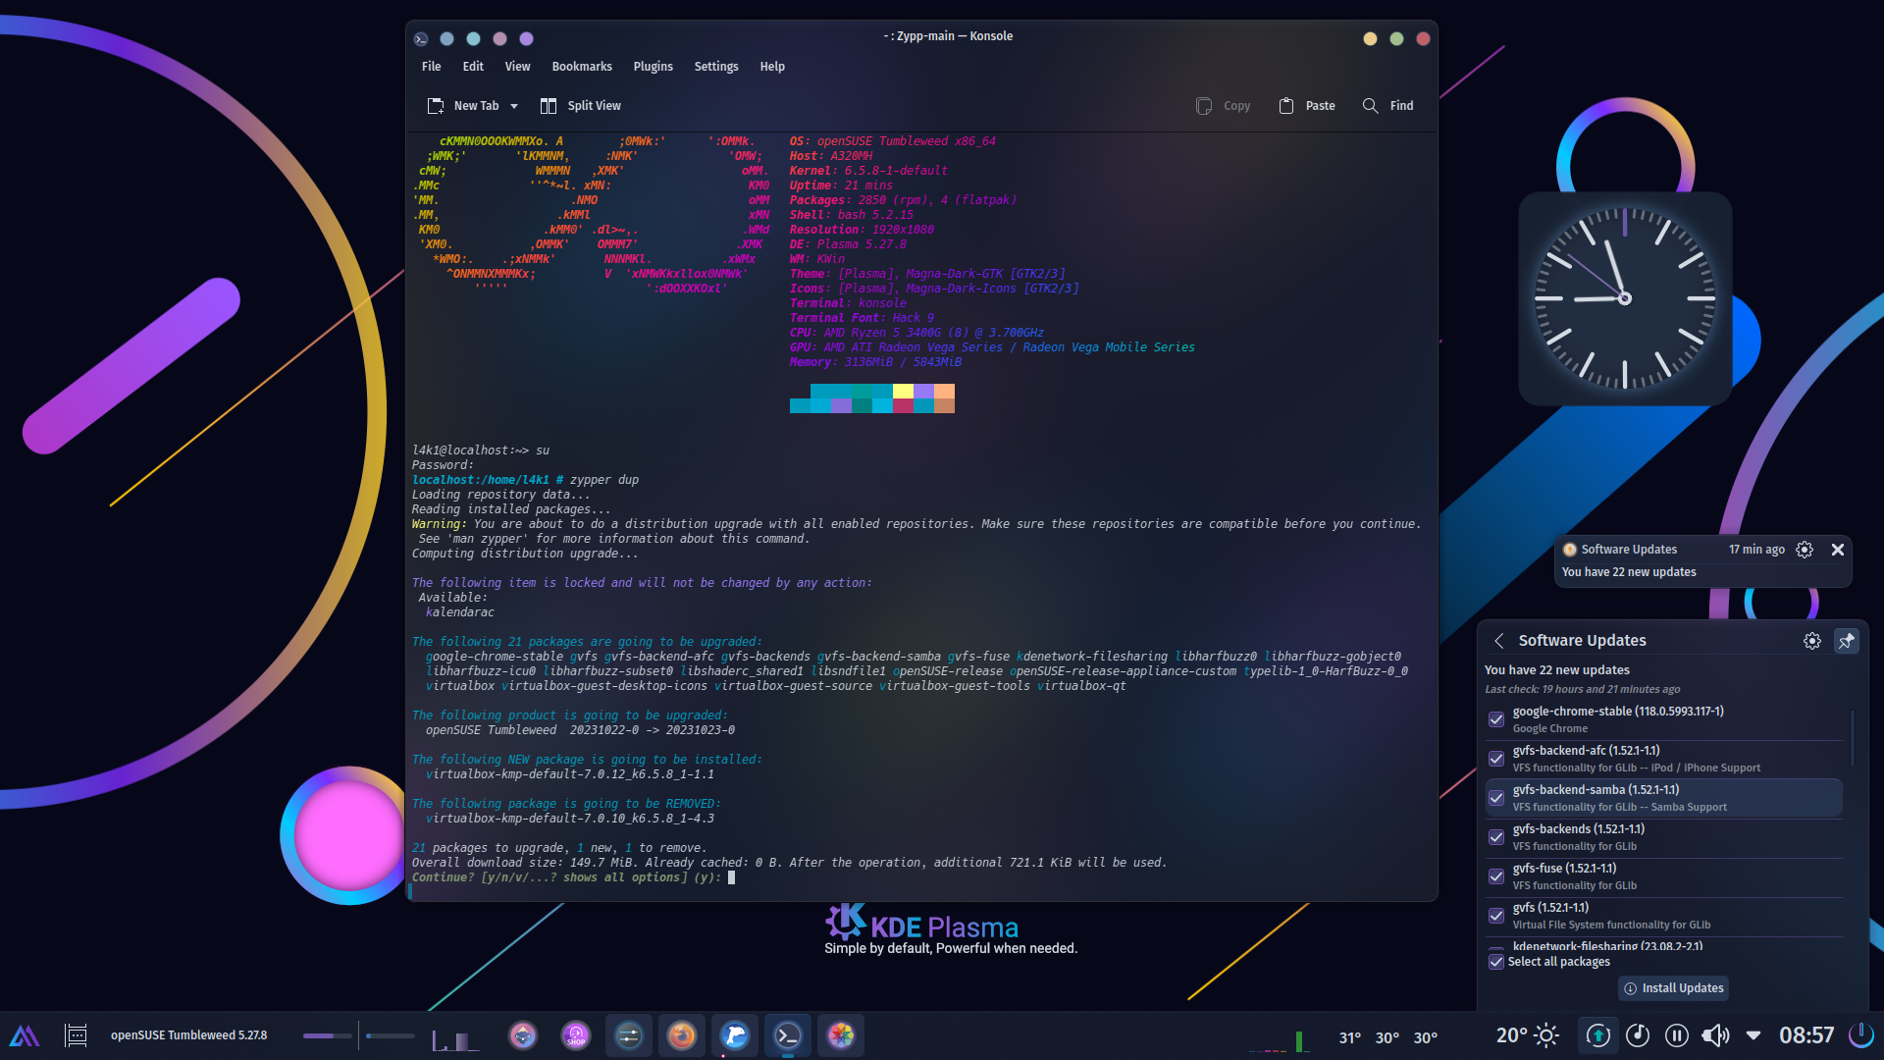The height and width of the screenshot is (1060, 1884).
Task: Switch to Konsole in the taskbar
Action: click(788, 1035)
